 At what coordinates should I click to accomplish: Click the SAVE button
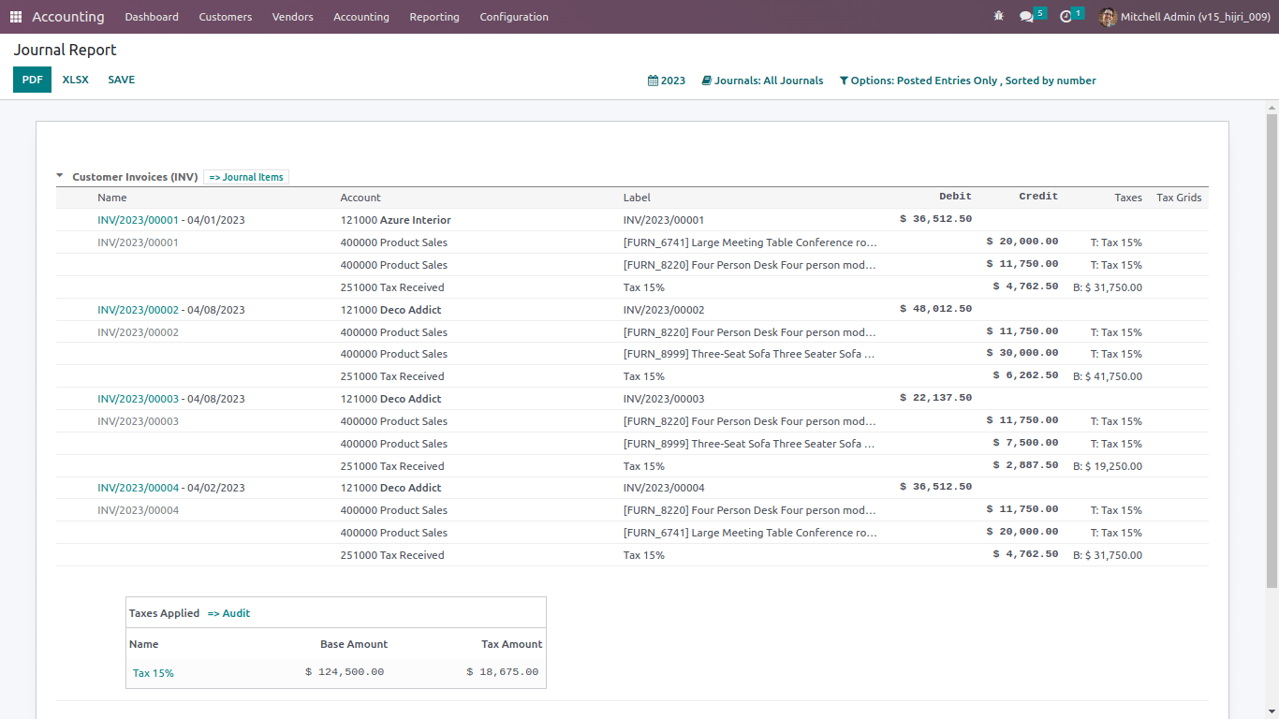[122, 80]
